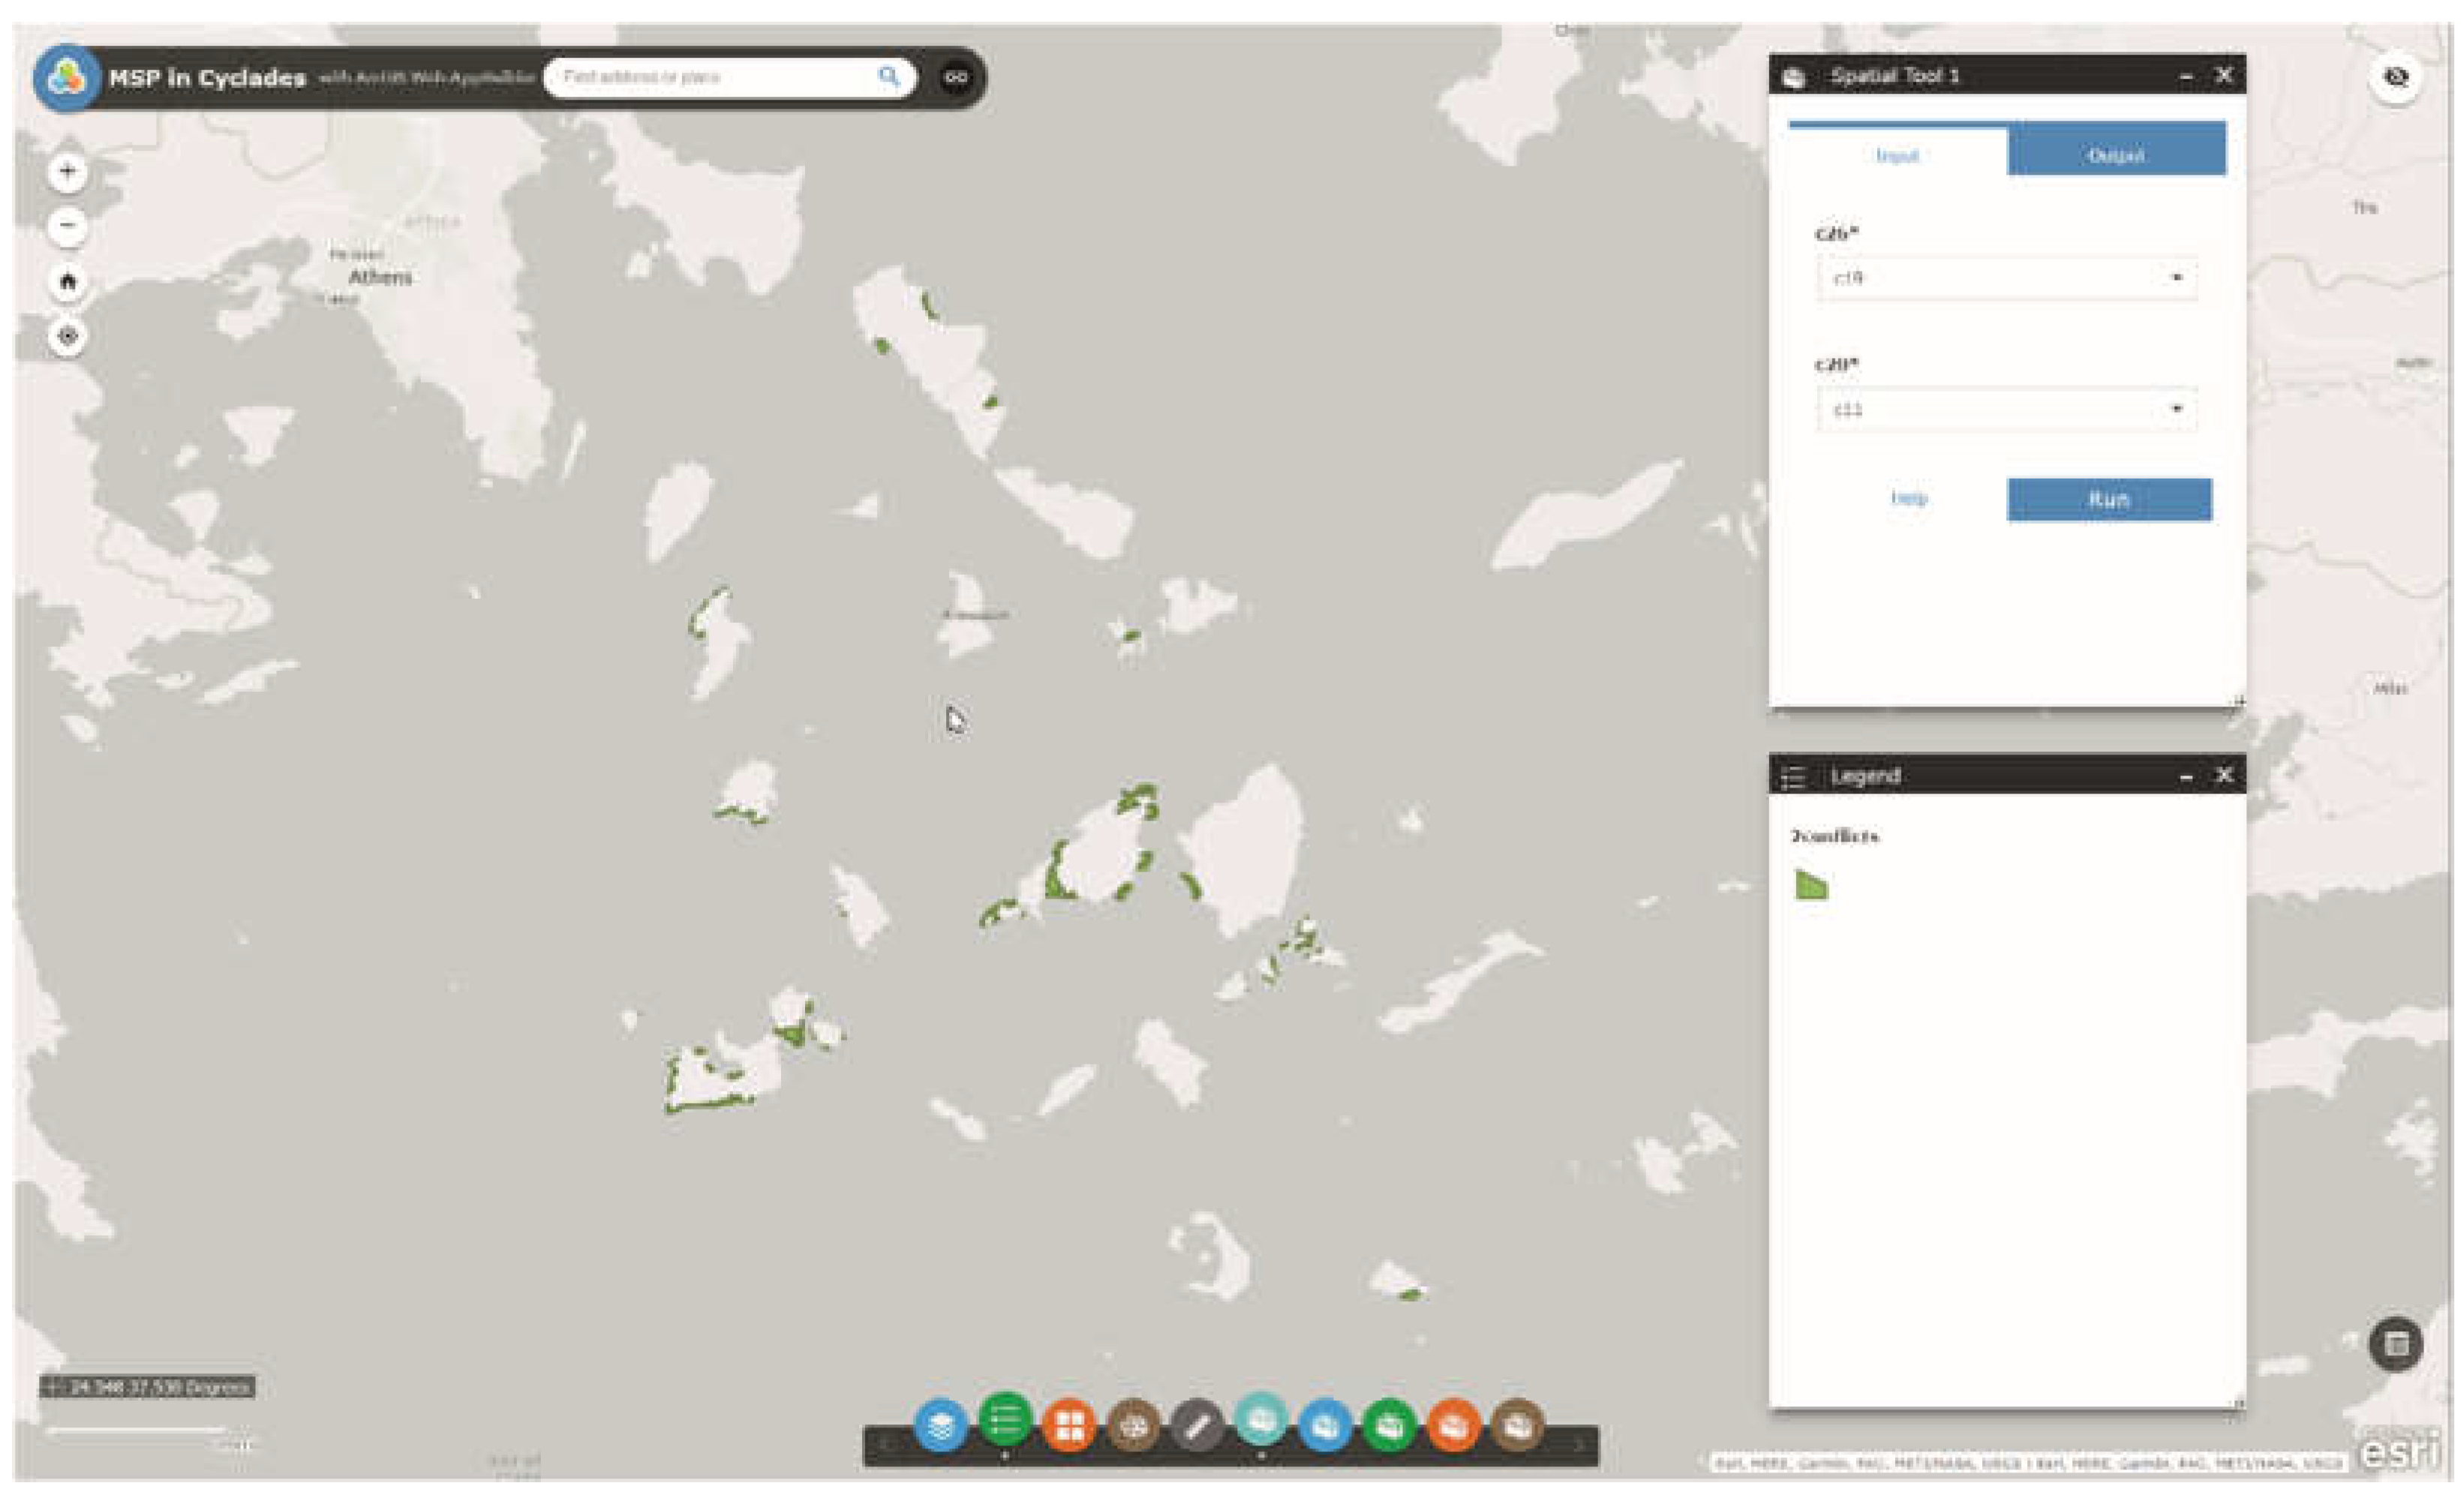Open the blue Layer List widget

[x=940, y=1426]
